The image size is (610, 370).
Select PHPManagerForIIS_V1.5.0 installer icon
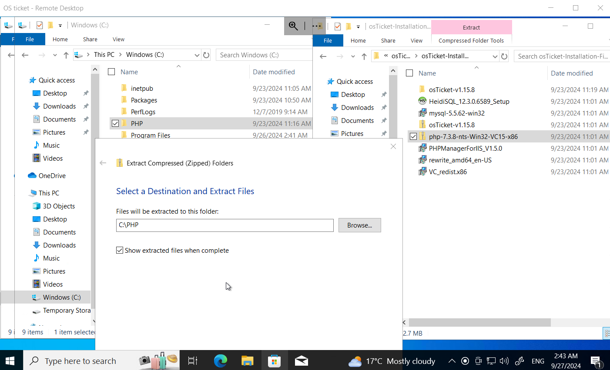422,148
